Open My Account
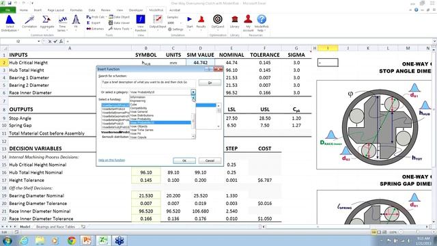The height and width of the screenshot is (246, 437). (248, 23)
